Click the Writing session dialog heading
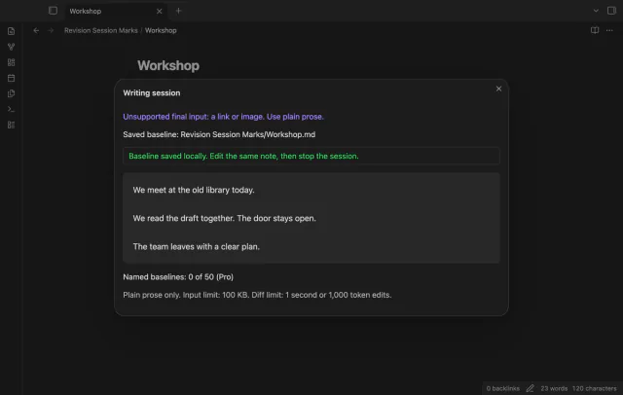The width and height of the screenshot is (623, 395). tap(152, 92)
